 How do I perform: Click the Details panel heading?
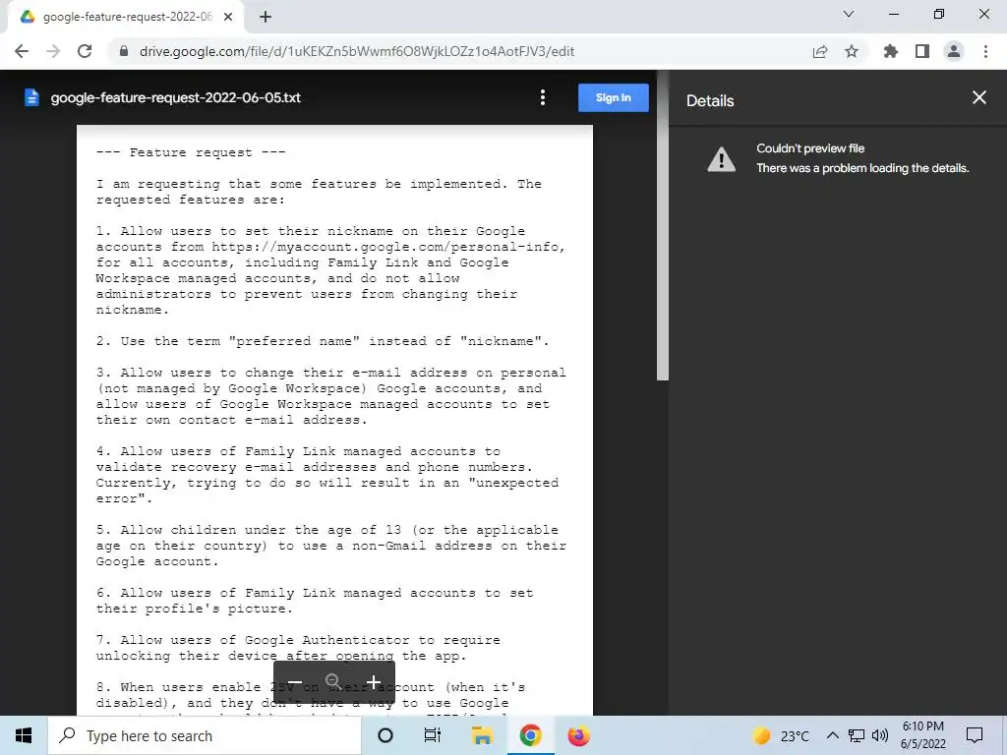tap(710, 101)
